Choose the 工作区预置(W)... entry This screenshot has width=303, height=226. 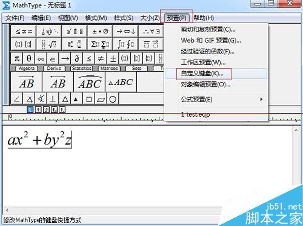coord(216,63)
